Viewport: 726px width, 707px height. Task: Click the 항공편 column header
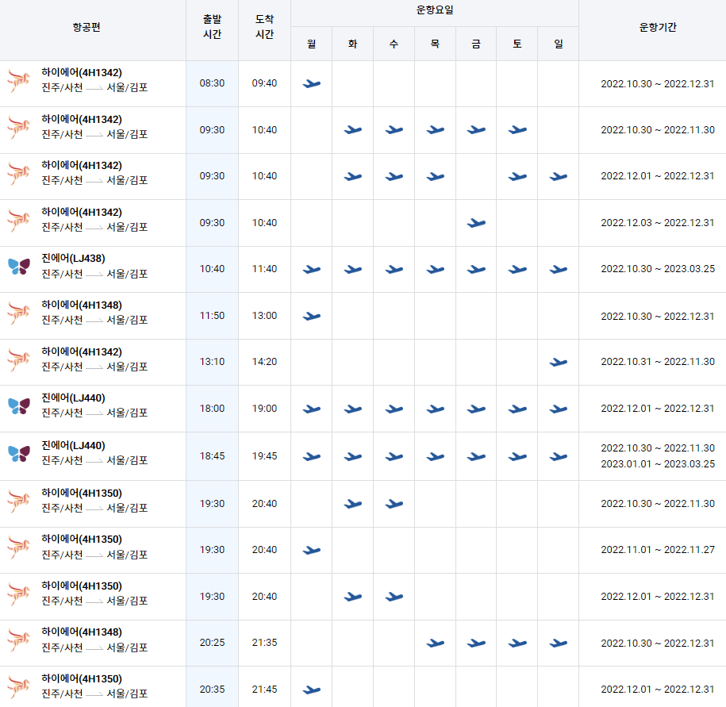tap(86, 27)
